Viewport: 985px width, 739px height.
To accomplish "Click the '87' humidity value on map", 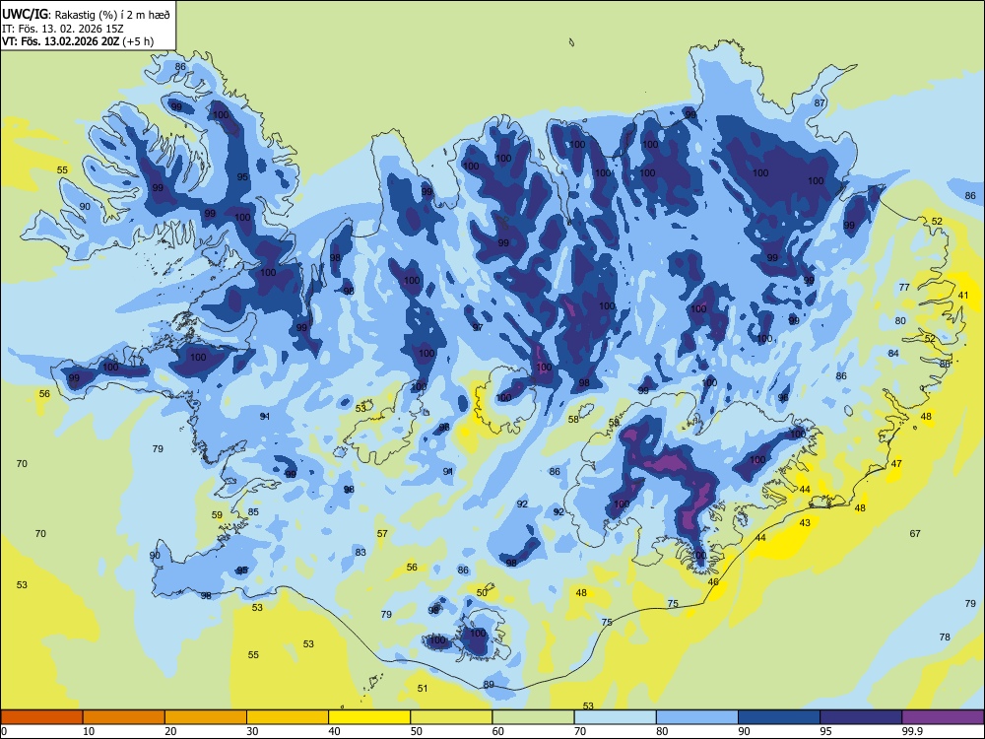I will click(x=820, y=103).
